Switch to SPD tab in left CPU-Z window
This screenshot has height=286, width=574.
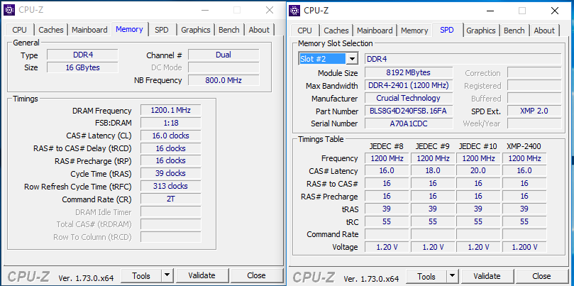click(x=162, y=30)
